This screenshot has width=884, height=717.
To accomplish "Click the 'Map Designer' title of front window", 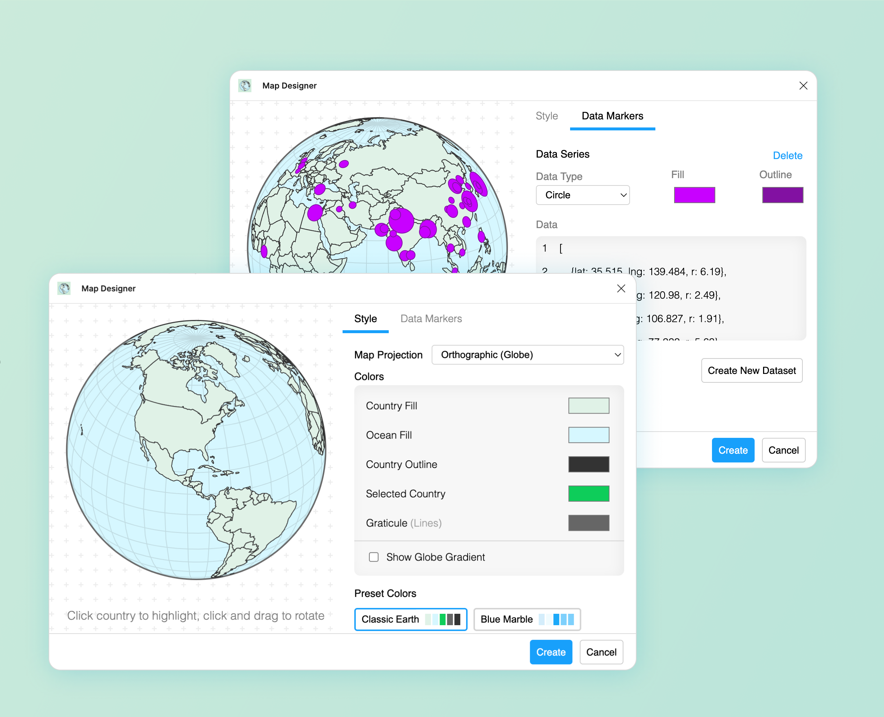I will click(x=108, y=288).
